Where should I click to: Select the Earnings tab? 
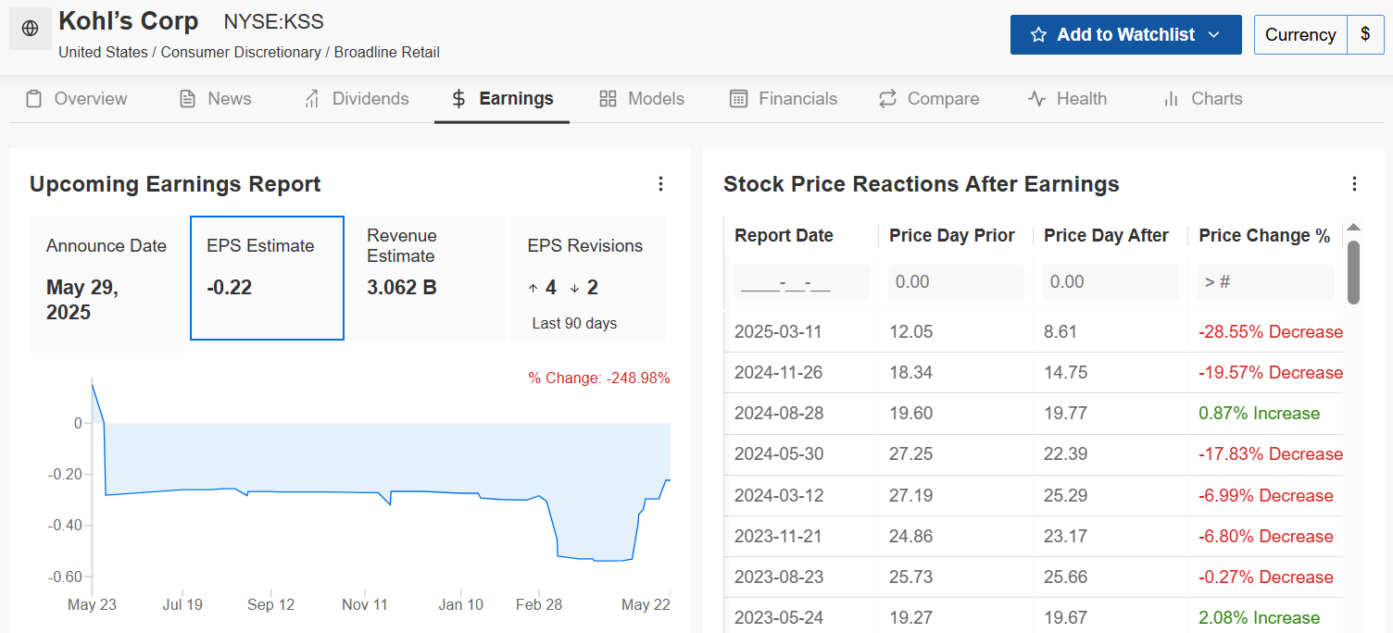[502, 99]
